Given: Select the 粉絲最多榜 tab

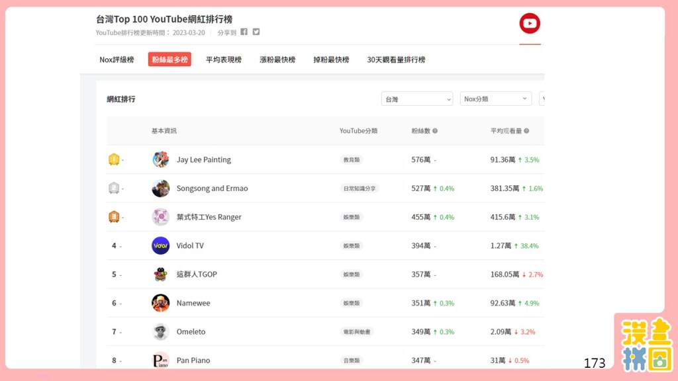Looking at the screenshot, I should coord(169,60).
